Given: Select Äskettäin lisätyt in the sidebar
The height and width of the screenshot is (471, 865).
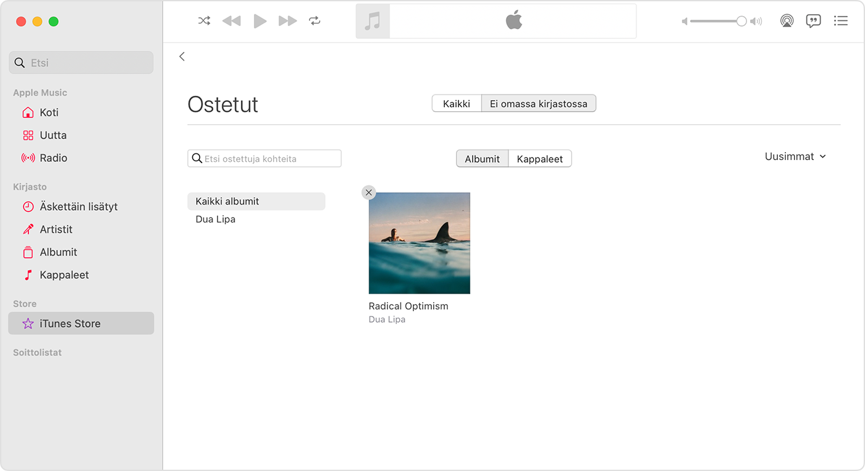Looking at the screenshot, I should (x=78, y=206).
